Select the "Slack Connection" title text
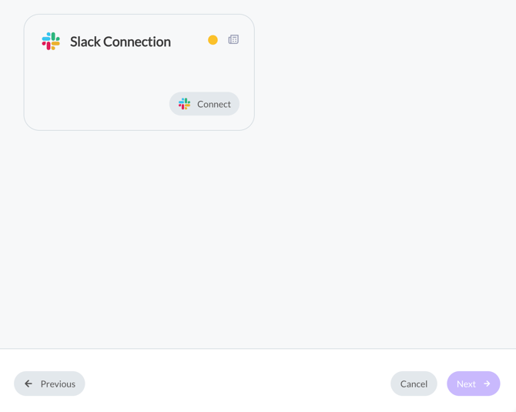Viewport: 516px width, 412px height. [x=120, y=42]
